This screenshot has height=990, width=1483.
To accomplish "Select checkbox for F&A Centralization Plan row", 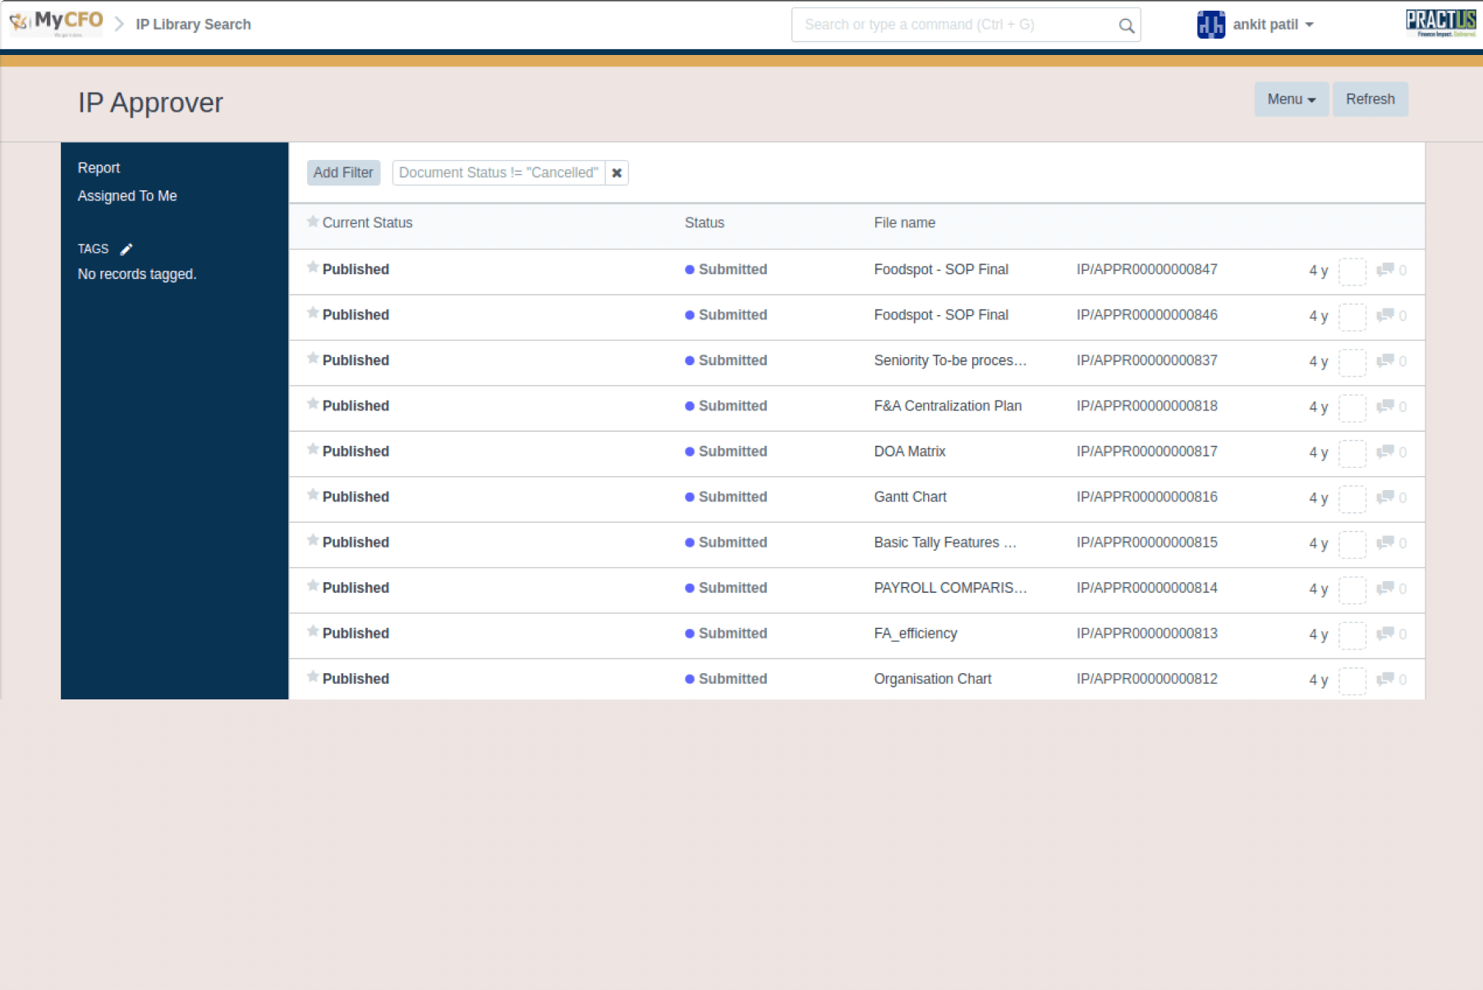I will pyautogui.click(x=1352, y=407).
